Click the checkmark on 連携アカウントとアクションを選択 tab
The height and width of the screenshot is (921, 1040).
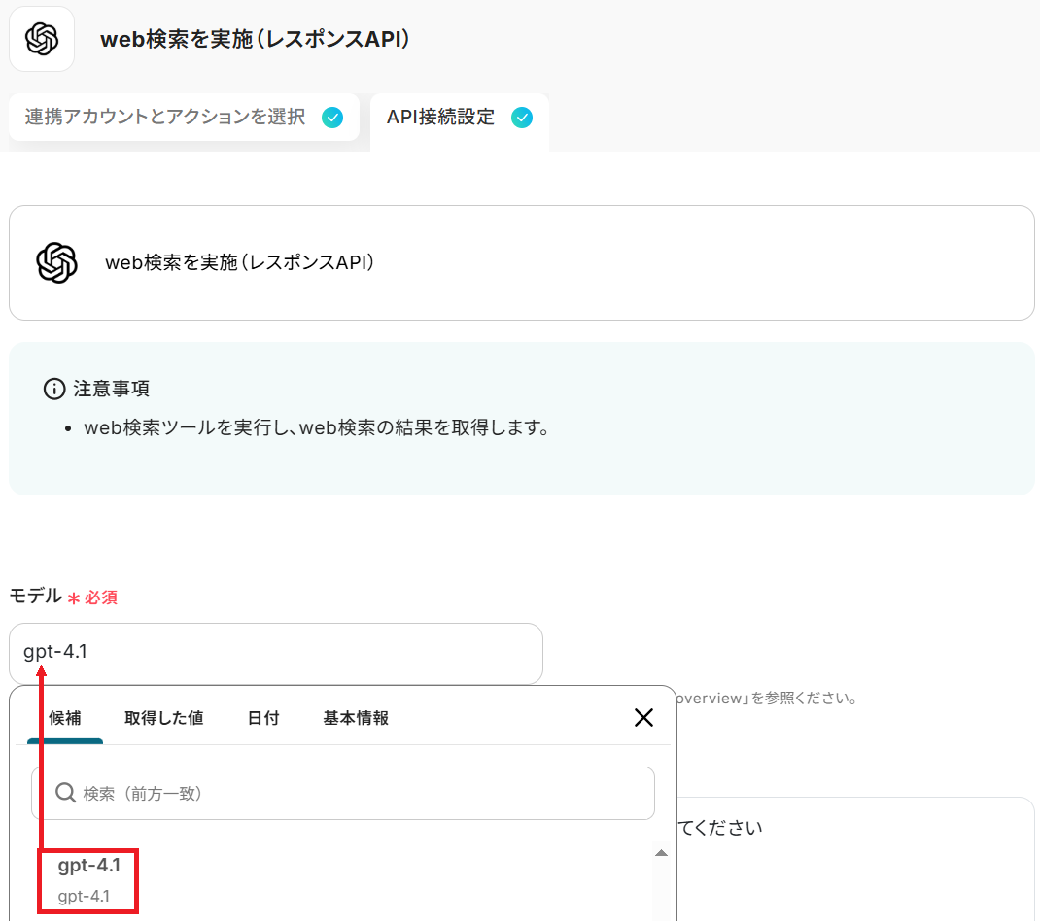click(x=332, y=118)
